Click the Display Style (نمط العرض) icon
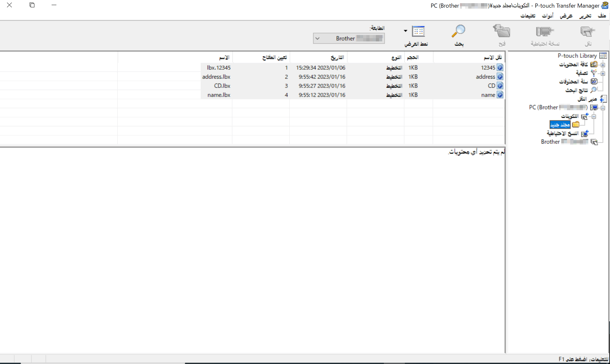Image resolution: width=610 pixels, height=364 pixels. [418, 32]
